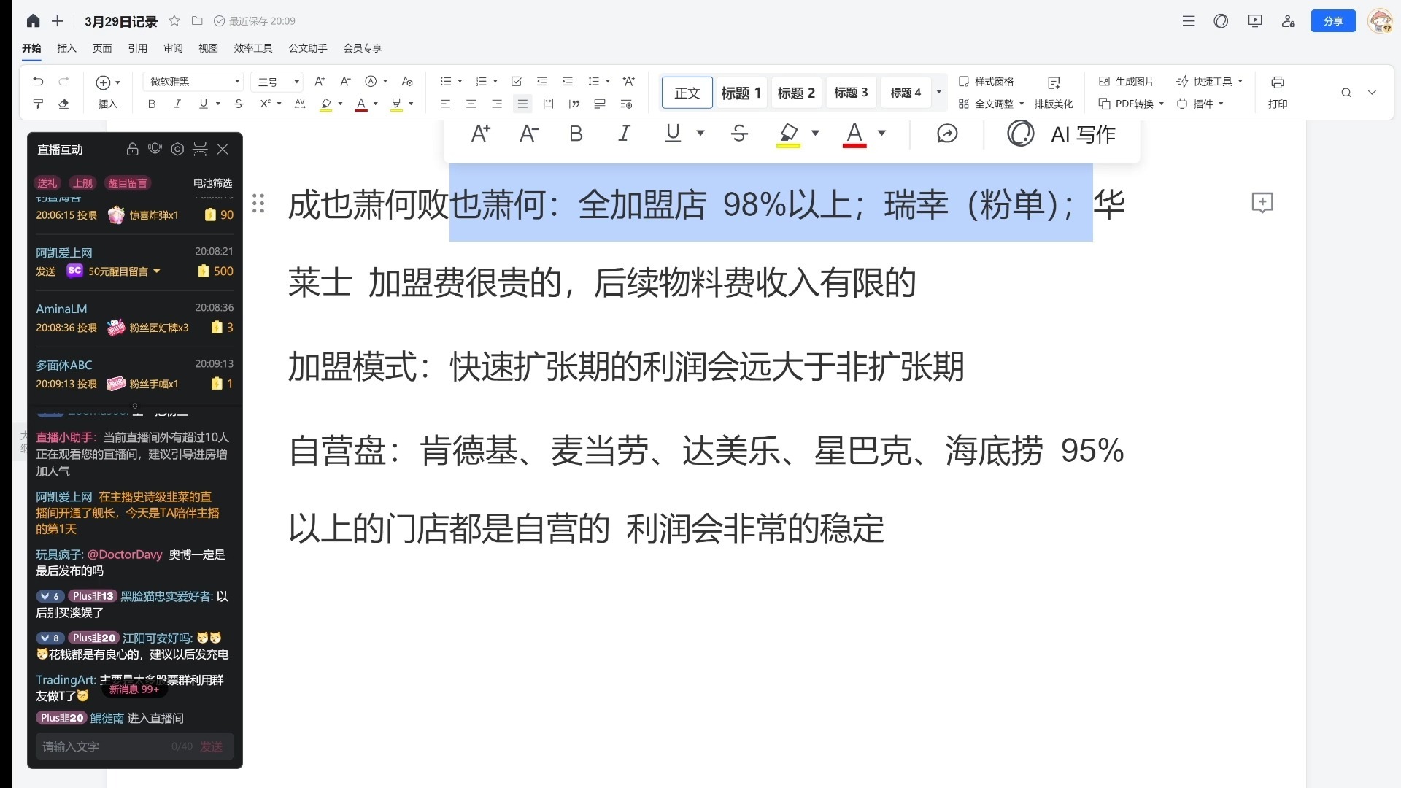Click the undo arrow in toolbar
Image resolution: width=1401 pixels, height=788 pixels.
(38, 82)
